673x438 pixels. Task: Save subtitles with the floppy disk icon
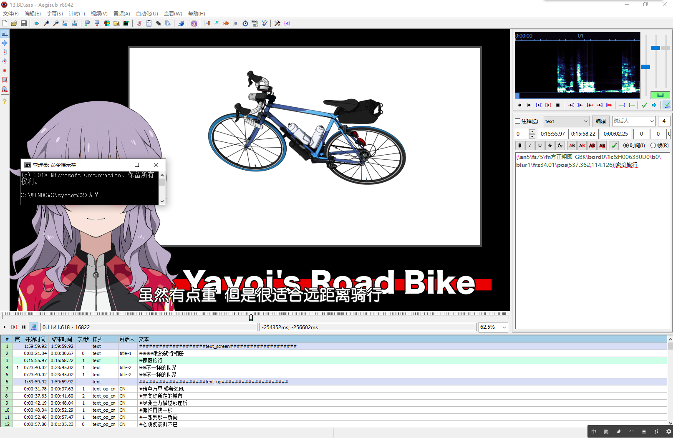(x=24, y=23)
